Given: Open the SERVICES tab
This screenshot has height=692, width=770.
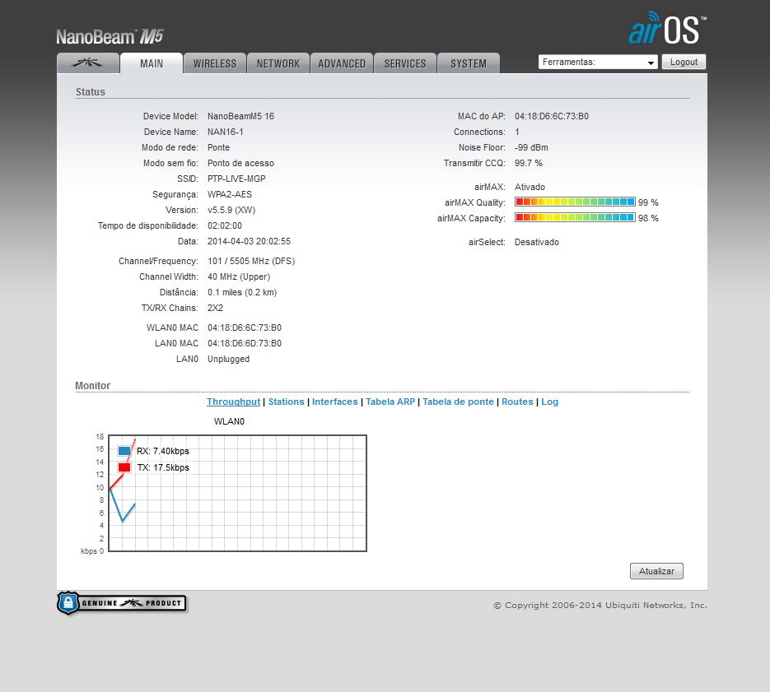Looking at the screenshot, I should click(x=405, y=63).
